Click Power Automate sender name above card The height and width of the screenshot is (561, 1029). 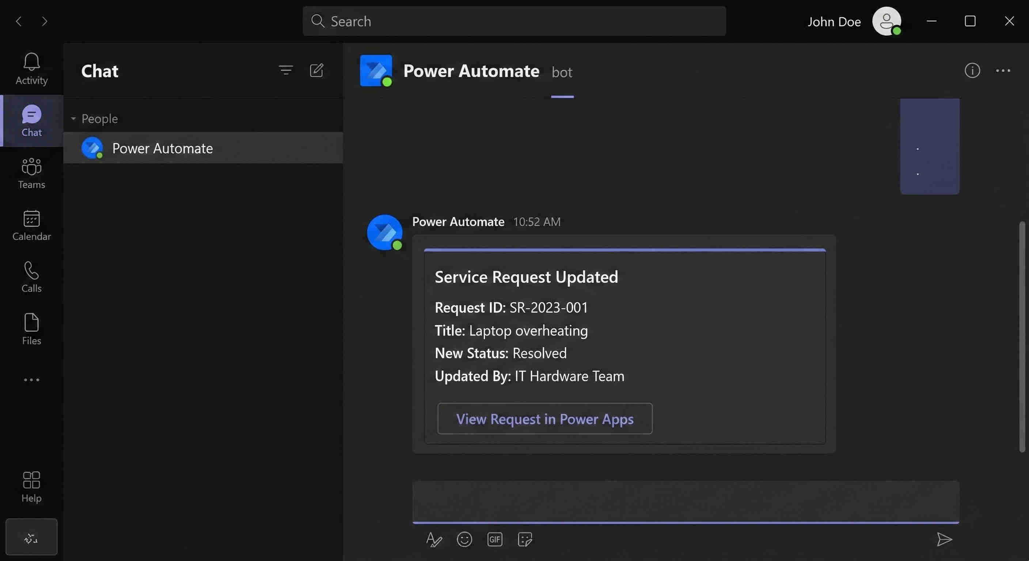coord(458,222)
